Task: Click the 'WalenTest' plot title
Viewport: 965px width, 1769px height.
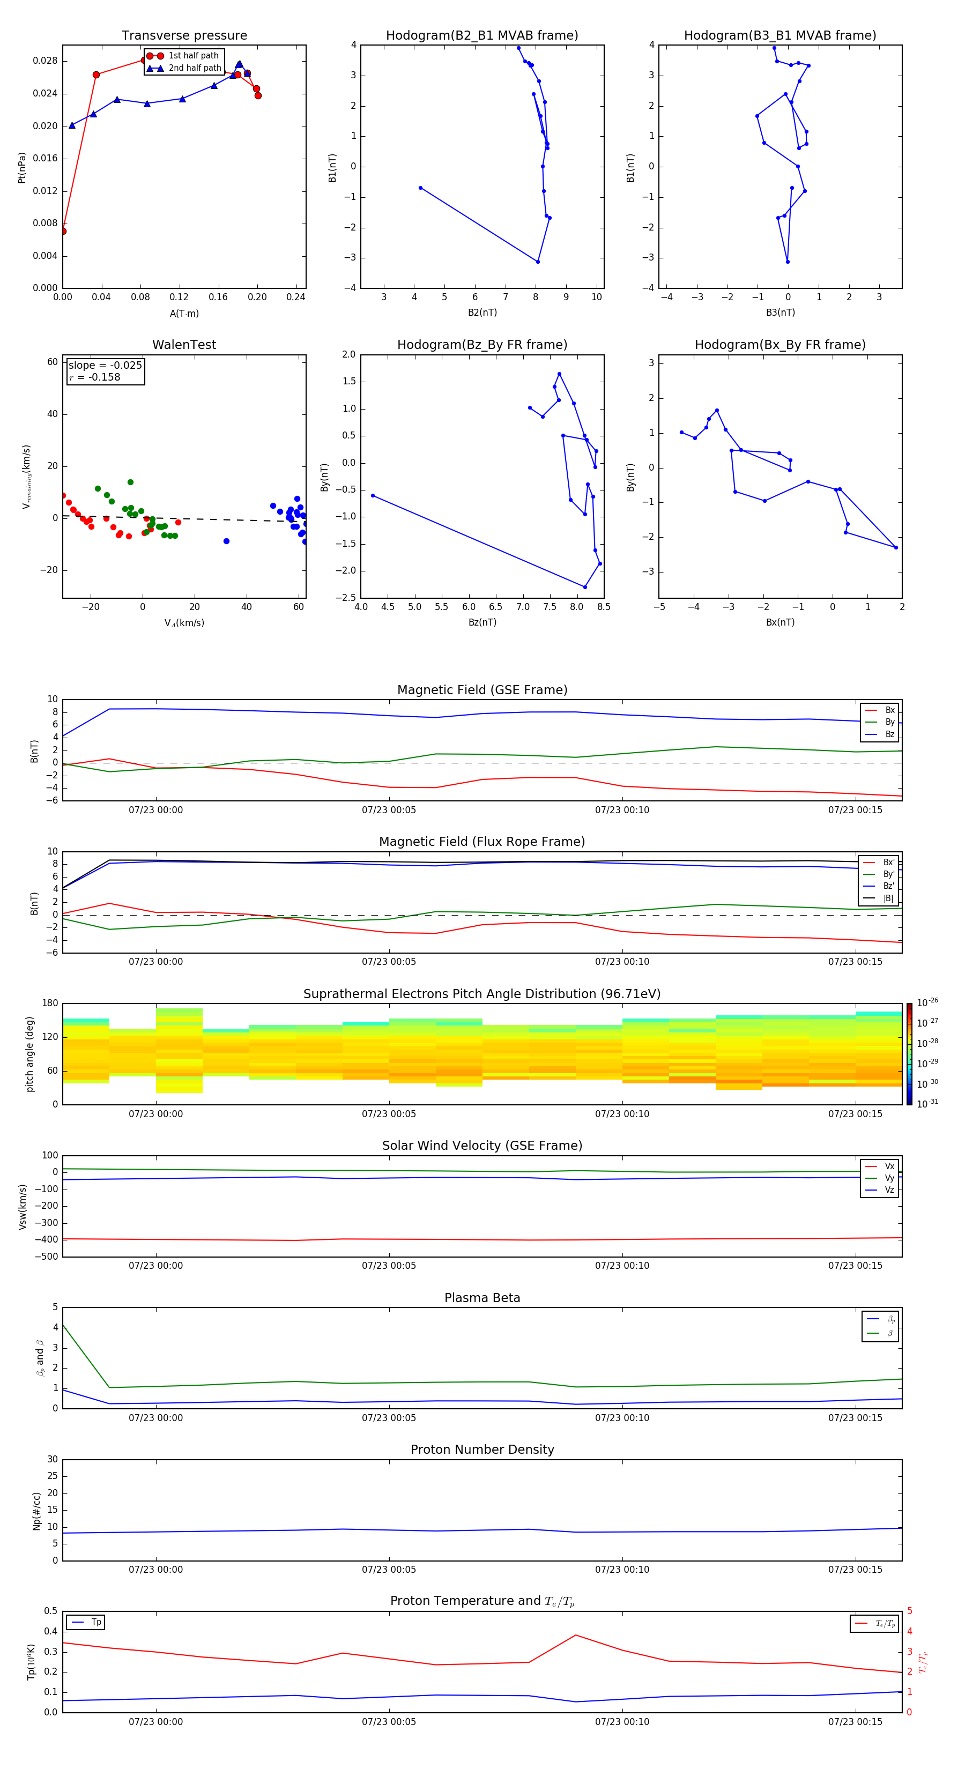Action: (184, 345)
